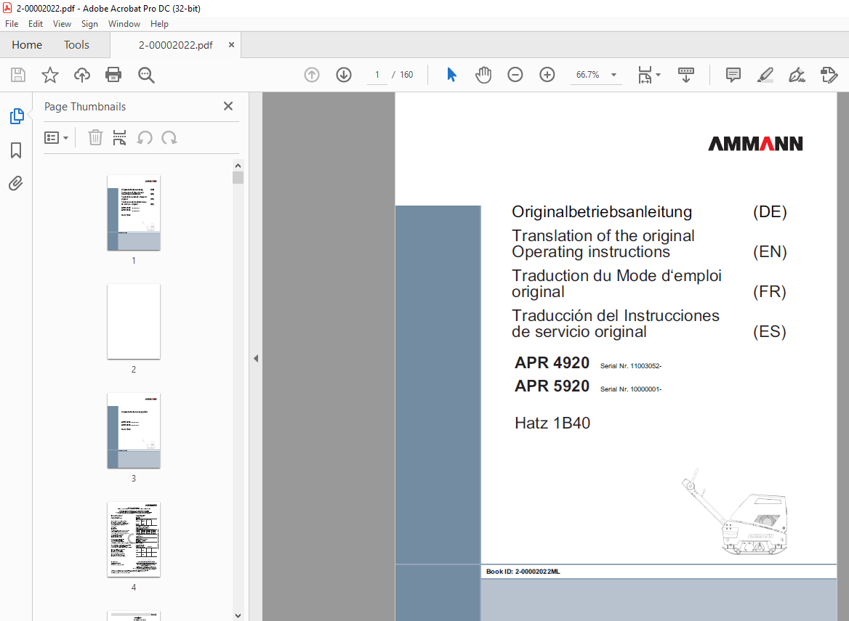This screenshot has width=849, height=621.
Task: Click the Save file icon
Action: (18, 75)
